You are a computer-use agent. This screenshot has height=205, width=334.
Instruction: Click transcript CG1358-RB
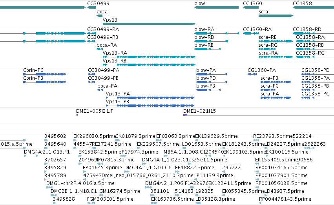[x=315, y=49]
